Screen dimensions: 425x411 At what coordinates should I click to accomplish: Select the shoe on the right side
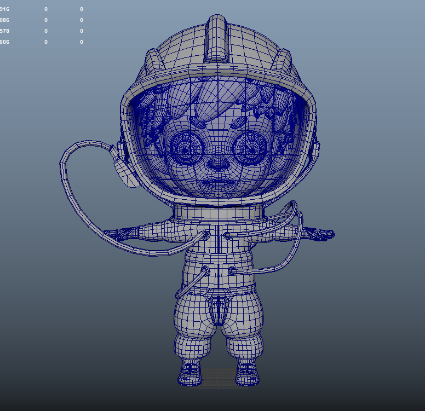pos(246,374)
